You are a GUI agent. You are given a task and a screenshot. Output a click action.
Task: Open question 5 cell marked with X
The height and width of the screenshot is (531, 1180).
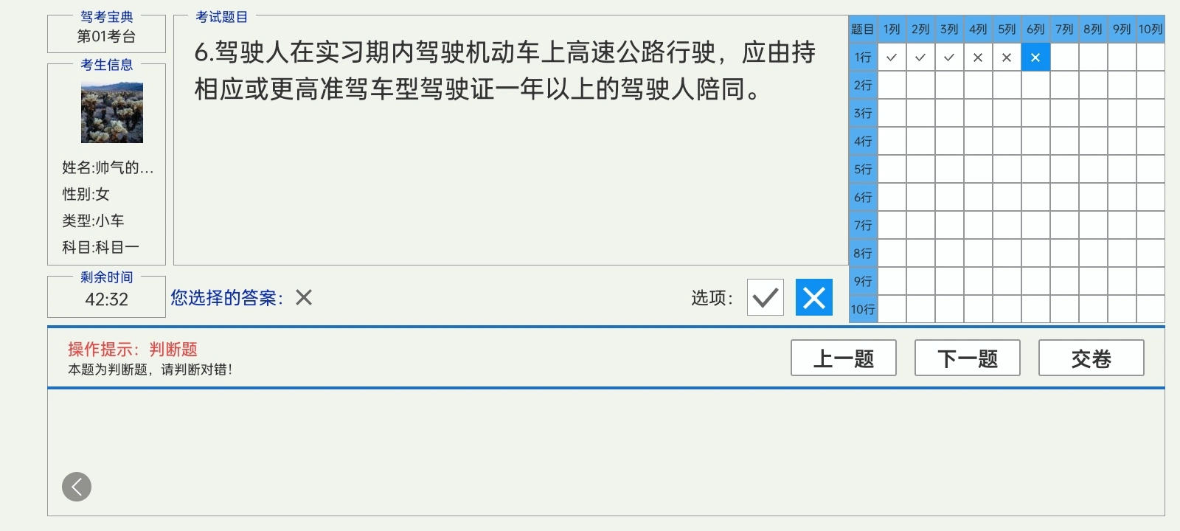click(x=1007, y=57)
